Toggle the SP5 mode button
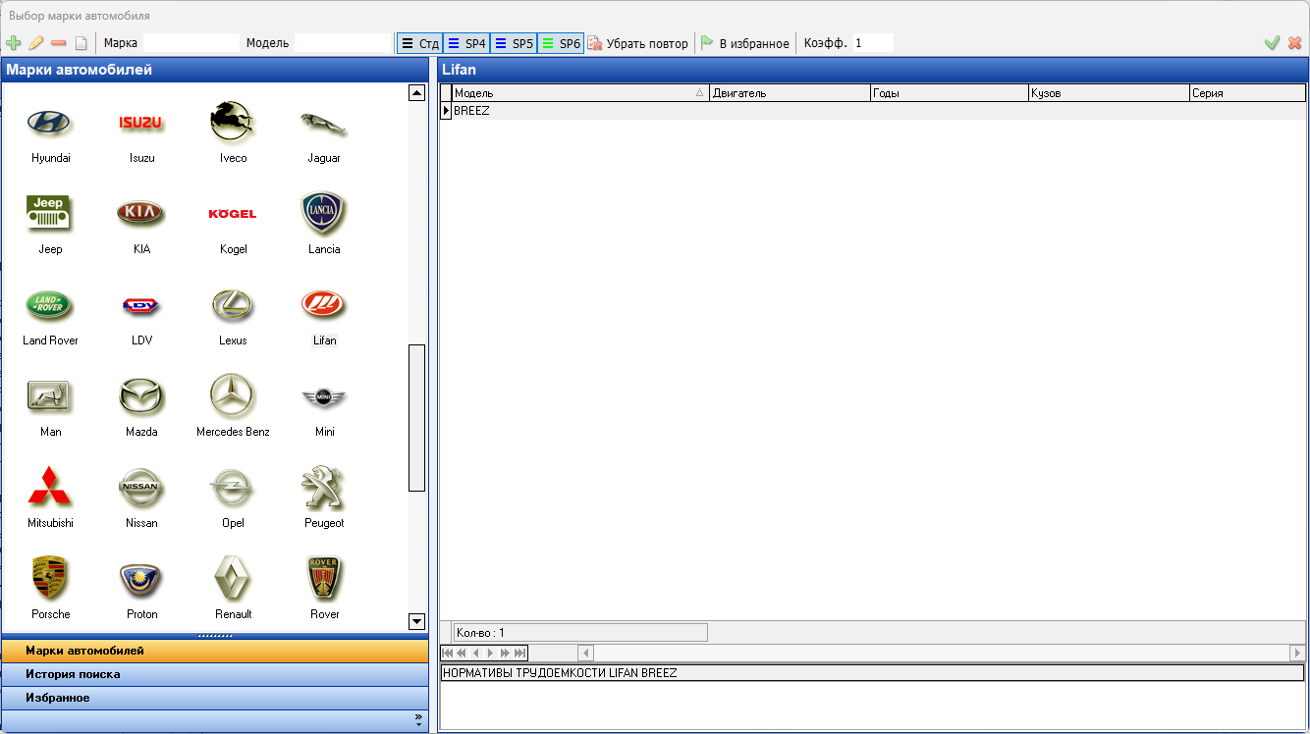 click(513, 43)
